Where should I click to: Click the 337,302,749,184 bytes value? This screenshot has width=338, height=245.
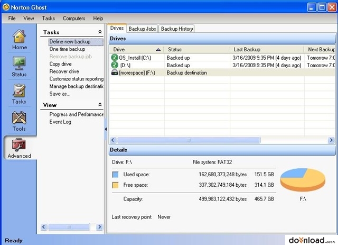point(222,185)
